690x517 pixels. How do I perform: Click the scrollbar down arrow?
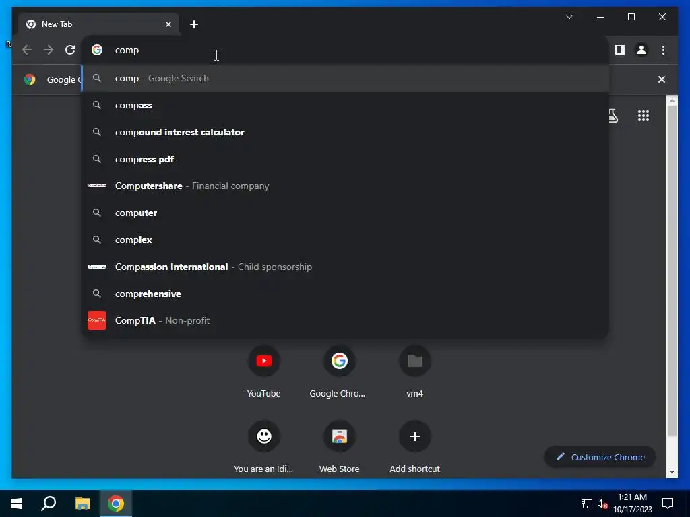(x=672, y=472)
